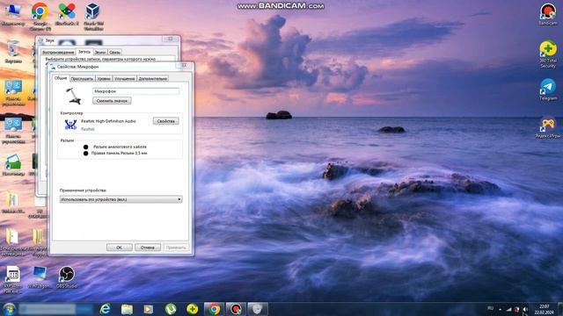Open the Bandicam desktop shortcut
The image size is (563, 316).
click(x=548, y=14)
